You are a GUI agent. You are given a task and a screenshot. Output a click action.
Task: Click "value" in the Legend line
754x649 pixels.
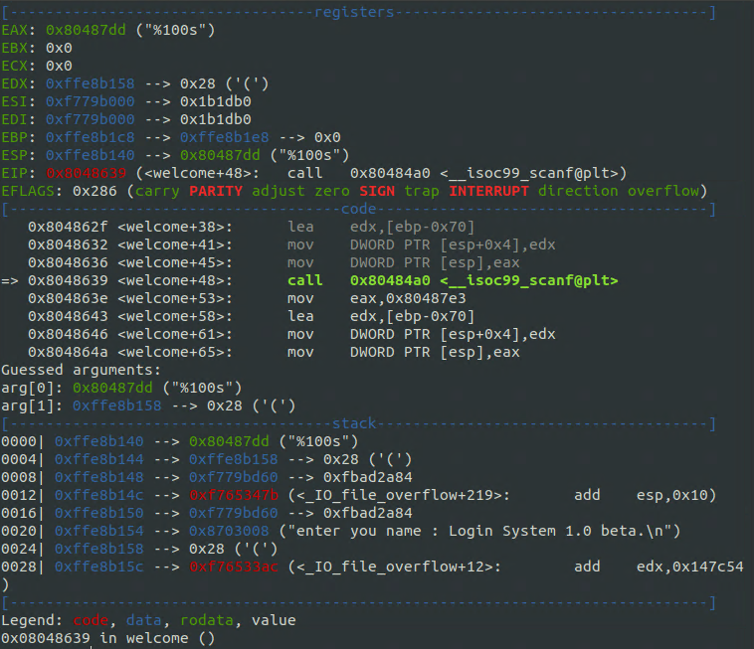pos(274,620)
